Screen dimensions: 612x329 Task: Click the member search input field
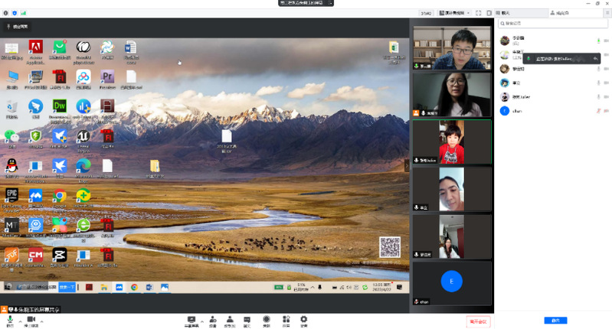tap(553, 24)
